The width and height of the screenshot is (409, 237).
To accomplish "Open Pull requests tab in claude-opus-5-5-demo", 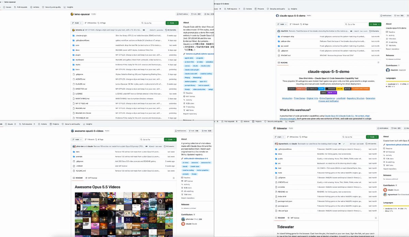I will [x=233, y=9].
